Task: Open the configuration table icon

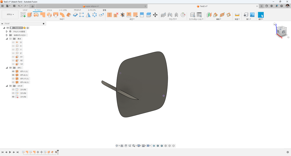Action: 199,15
